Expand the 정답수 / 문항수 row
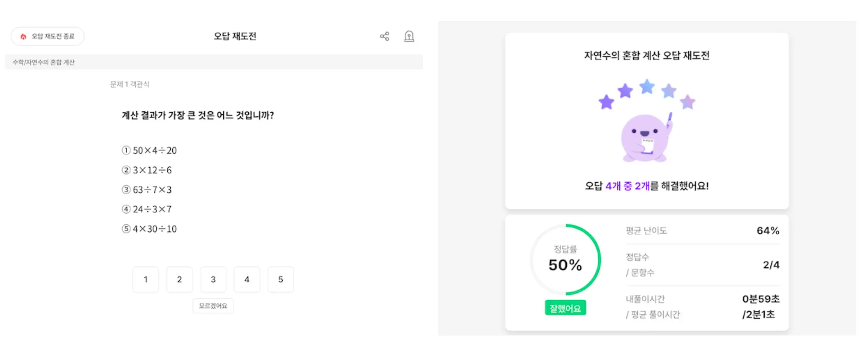Viewport: 862px width, 340px height. 703,264
